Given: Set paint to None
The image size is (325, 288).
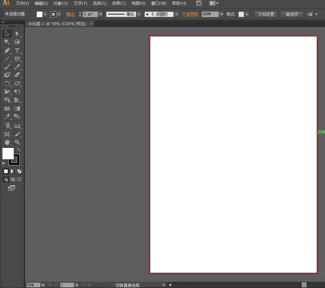Looking at the screenshot, I should click(19, 171).
